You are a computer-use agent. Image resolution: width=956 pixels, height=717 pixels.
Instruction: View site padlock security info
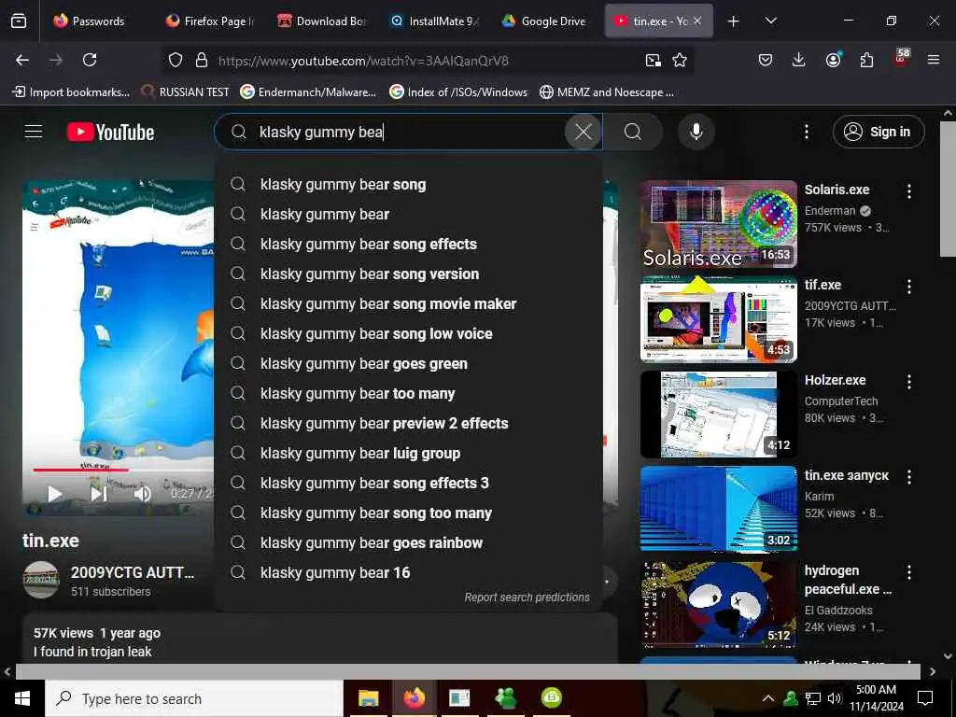click(202, 60)
